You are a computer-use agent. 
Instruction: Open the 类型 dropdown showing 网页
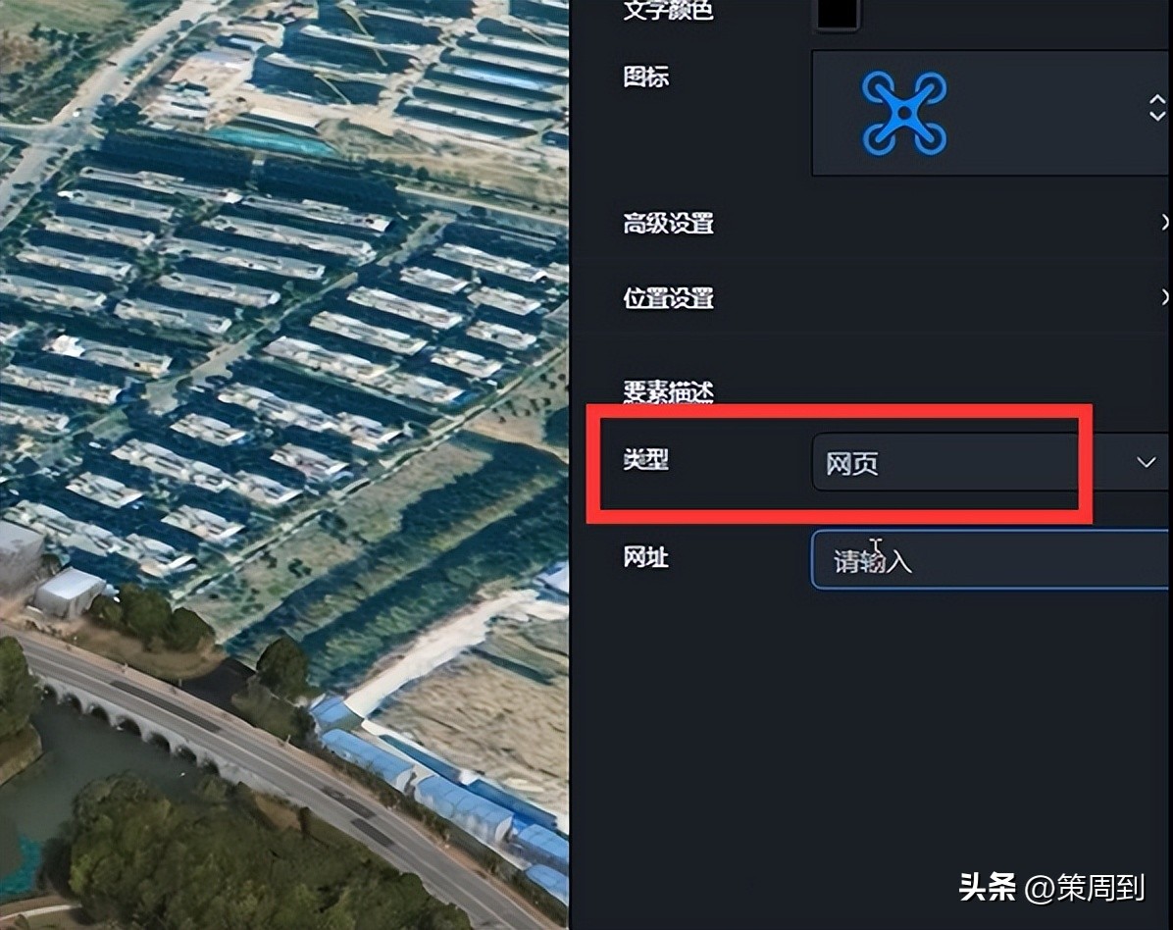992,462
